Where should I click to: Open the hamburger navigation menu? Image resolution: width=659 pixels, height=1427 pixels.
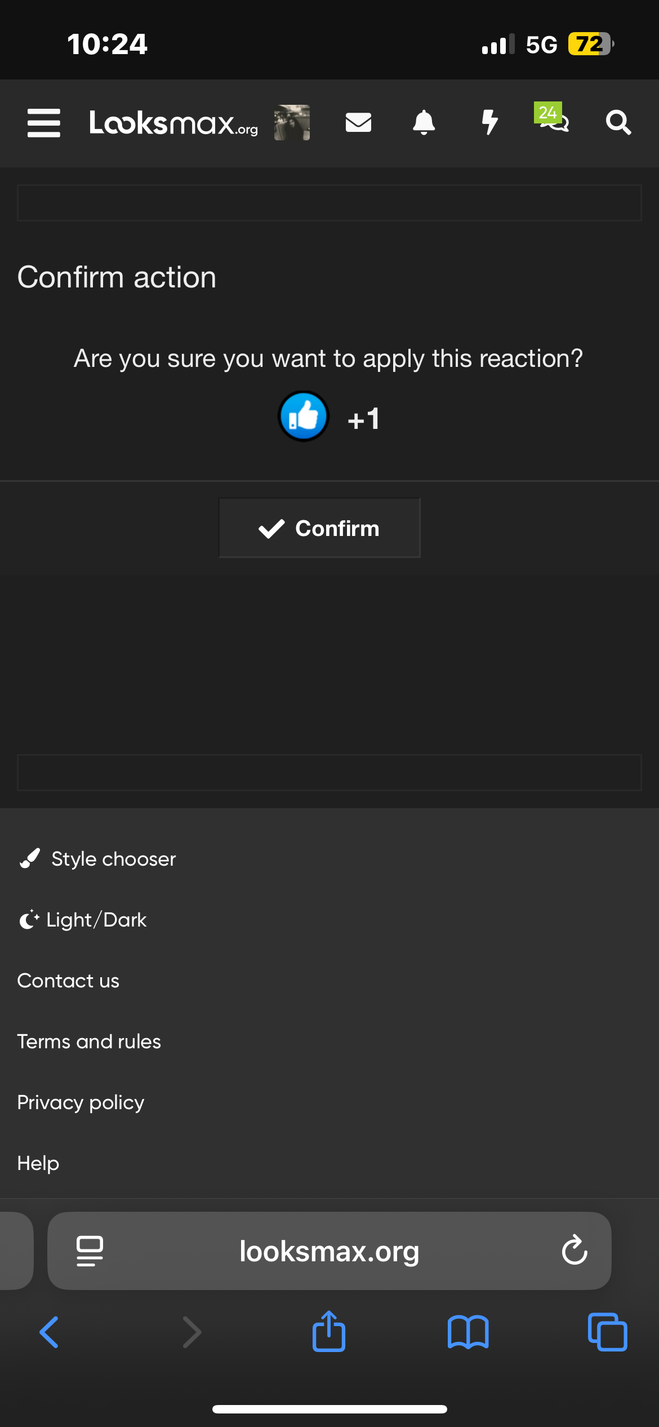click(x=43, y=122)
